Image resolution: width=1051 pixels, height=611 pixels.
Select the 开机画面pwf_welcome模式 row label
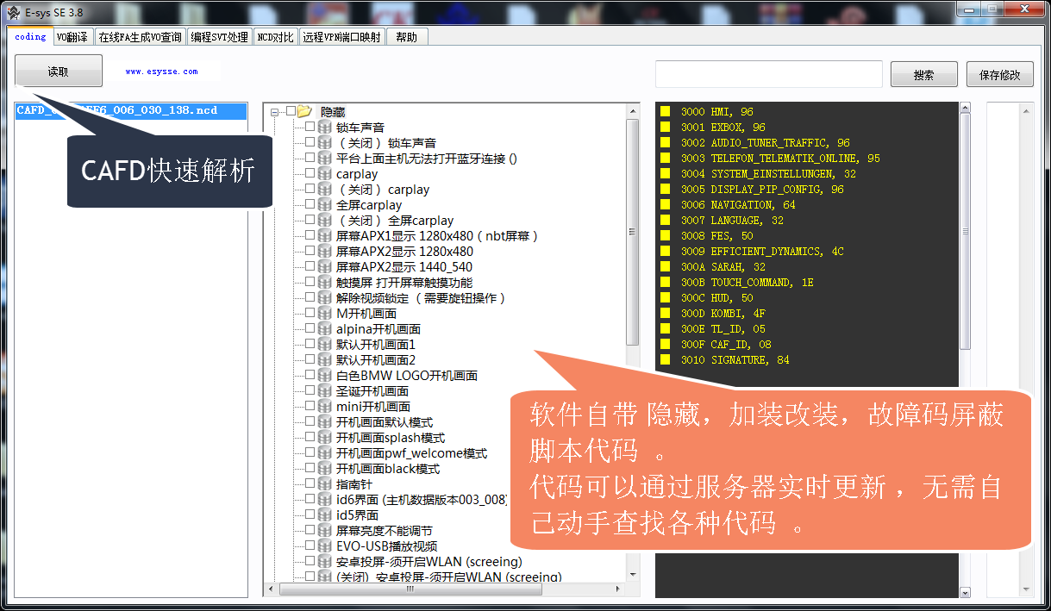pos(411,453)
